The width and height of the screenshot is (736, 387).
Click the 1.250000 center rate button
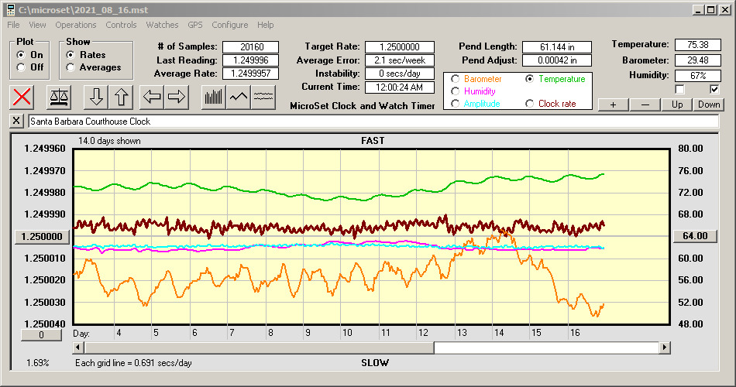coord(43,236)
